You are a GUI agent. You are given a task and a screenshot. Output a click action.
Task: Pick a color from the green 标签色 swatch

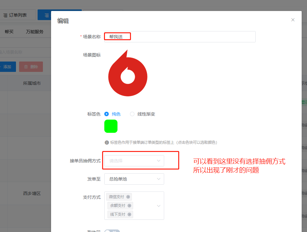pyautogui.click(x=111, y=126)
